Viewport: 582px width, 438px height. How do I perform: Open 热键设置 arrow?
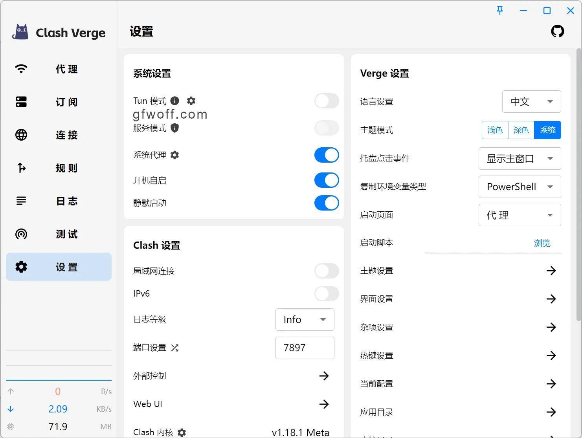tap(551, 356)
